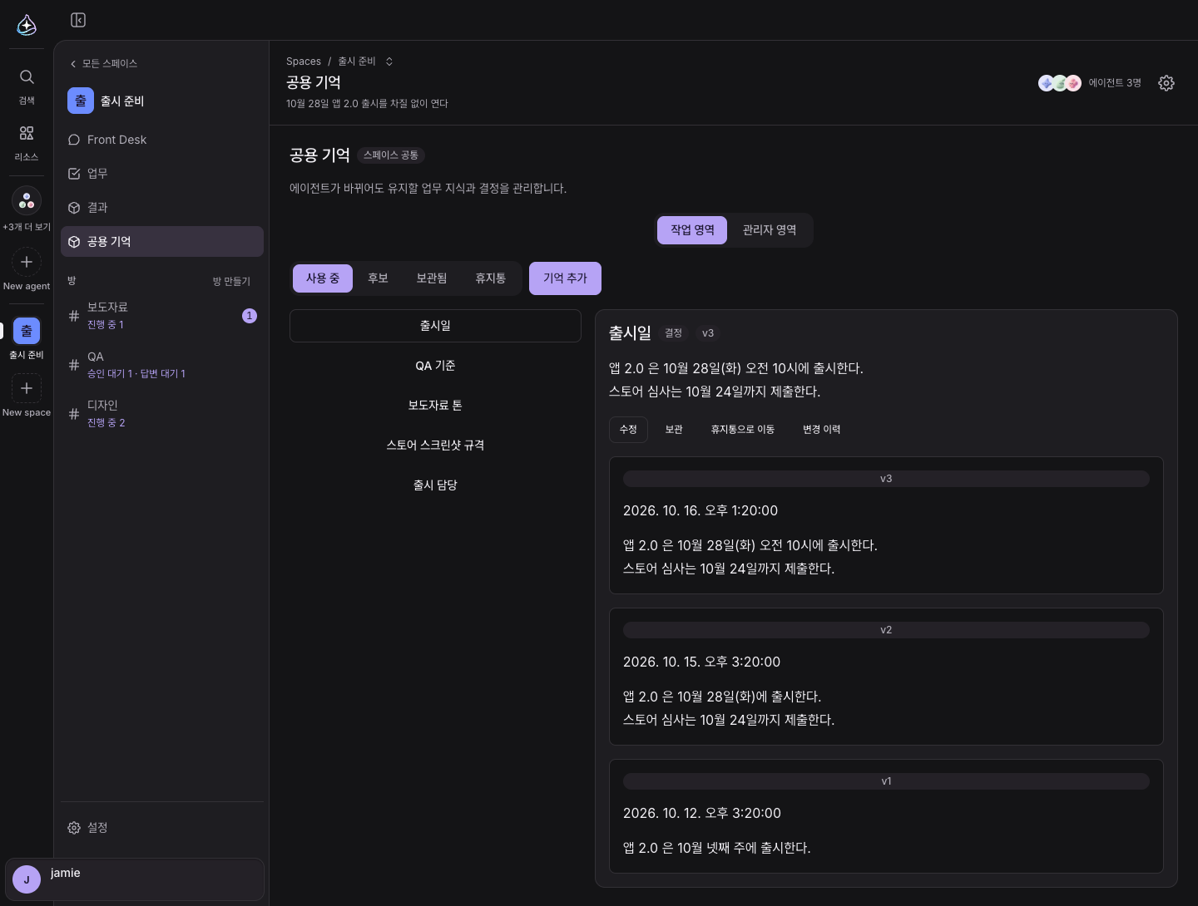
Task: Select the 출시 준비 space in the rail
Action: point(27,339)
